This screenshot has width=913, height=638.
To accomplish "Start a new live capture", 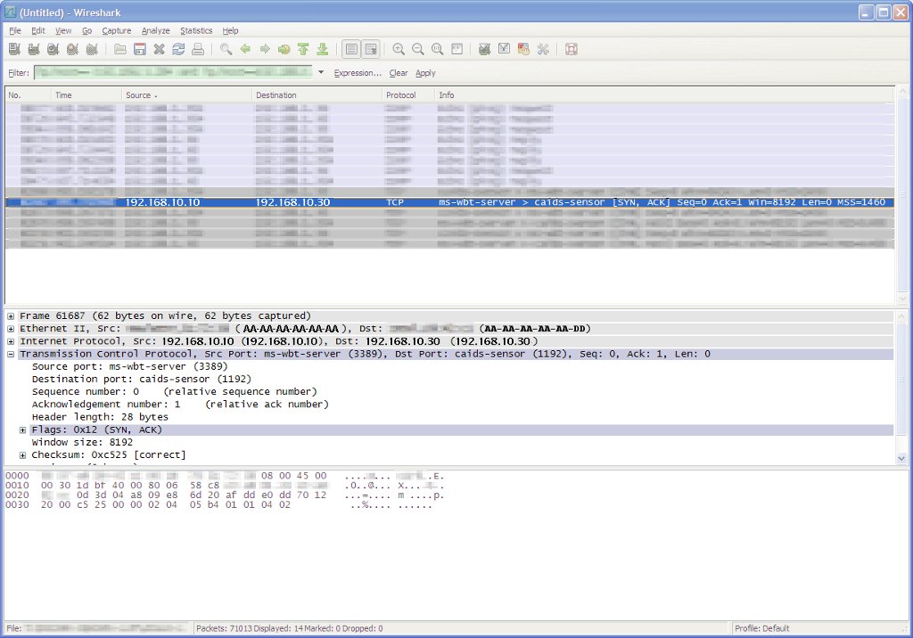I will pos(53,50).
